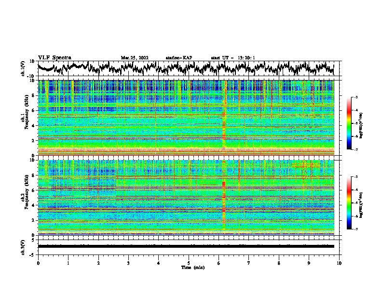Click the "ch.3(V)" axis label
Image resolution: width=382 pixels, height=295 pixels.
[23, 247]
